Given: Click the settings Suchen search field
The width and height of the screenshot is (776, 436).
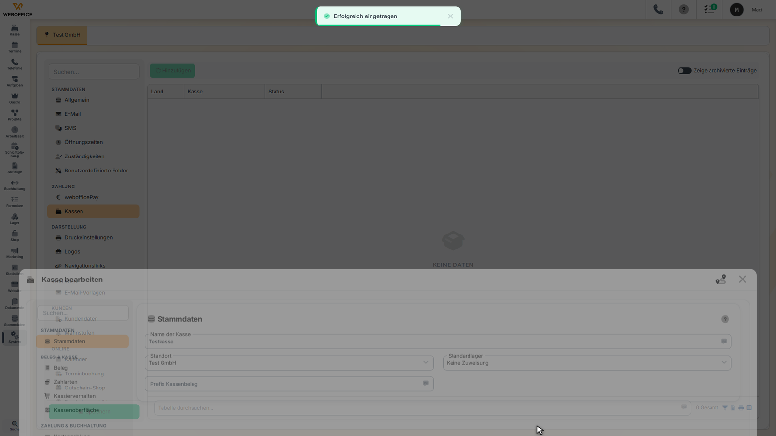Looking at the screenshot, I should pos(94,72).
